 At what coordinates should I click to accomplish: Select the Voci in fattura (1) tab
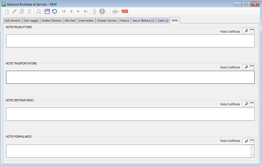(x=143, y=21)
